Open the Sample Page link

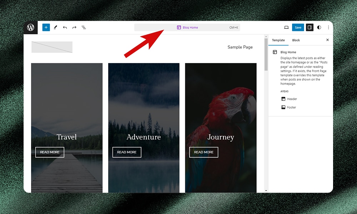[240, 47]
